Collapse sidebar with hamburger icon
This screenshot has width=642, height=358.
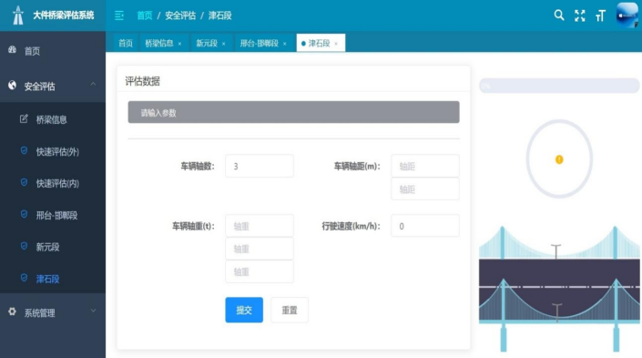pyautogui.click(x=119, y=15)
